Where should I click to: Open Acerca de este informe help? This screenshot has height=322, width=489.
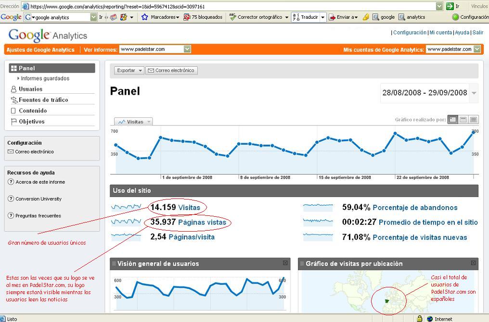40,182
